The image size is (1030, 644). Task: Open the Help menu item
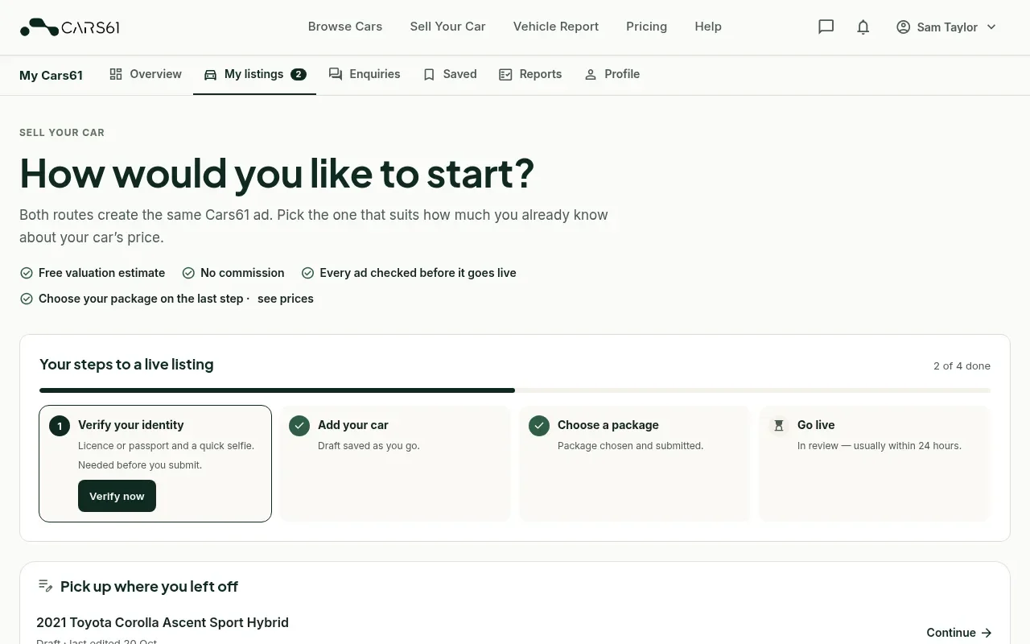point(708,27)
